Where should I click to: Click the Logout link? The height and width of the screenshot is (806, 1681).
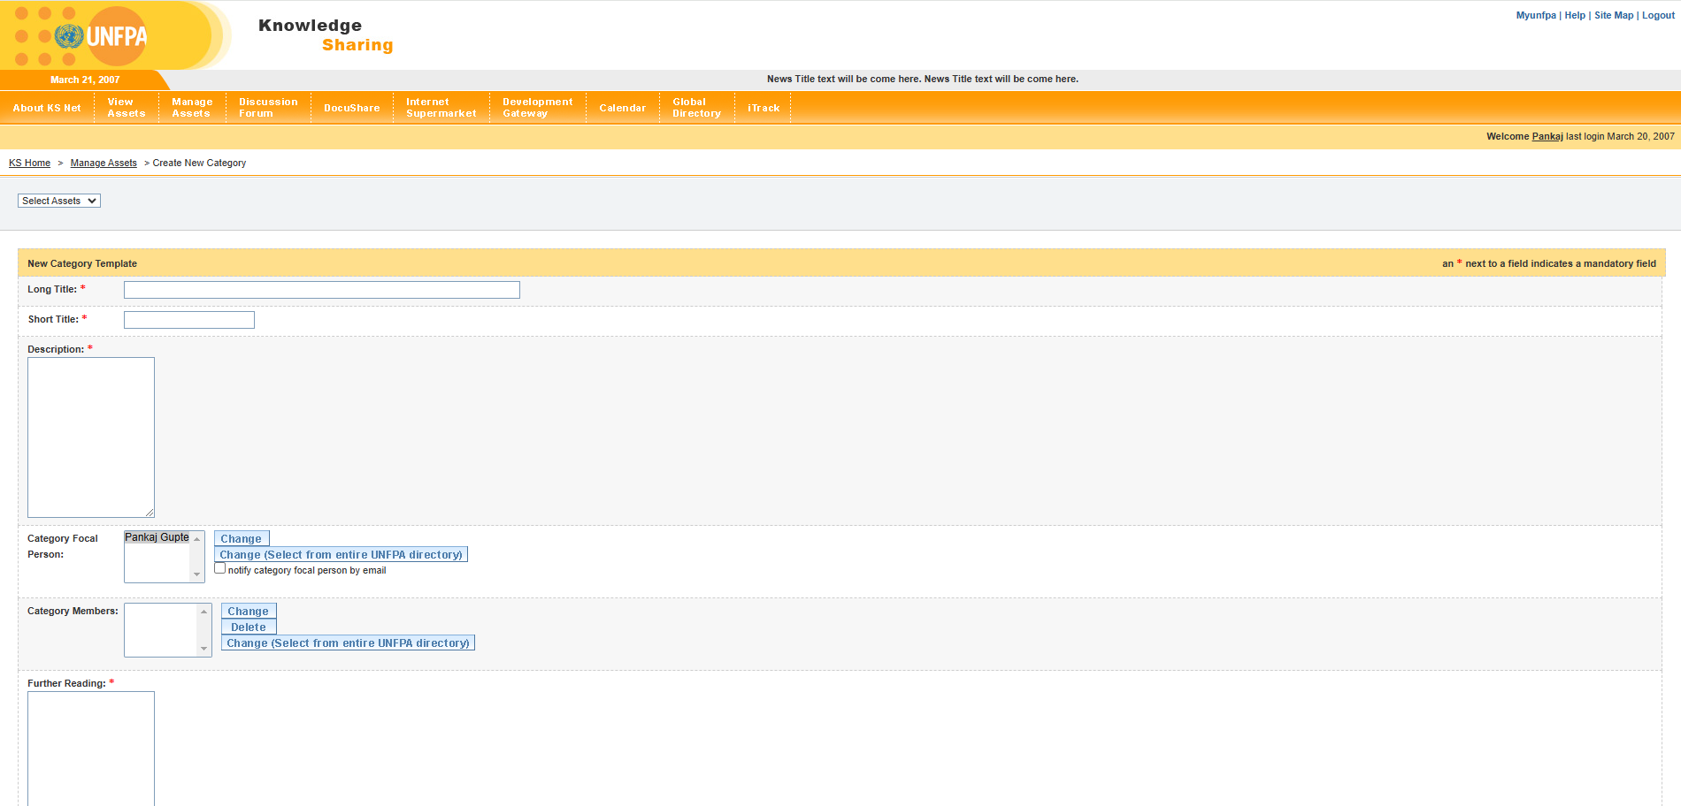1658,15
